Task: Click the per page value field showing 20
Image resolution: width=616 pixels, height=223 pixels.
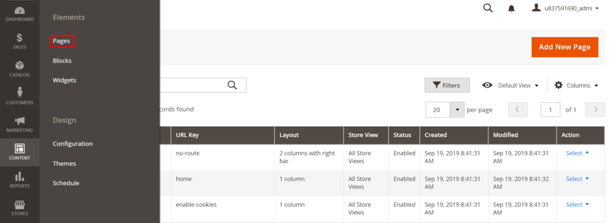Action: click(438, 110)
